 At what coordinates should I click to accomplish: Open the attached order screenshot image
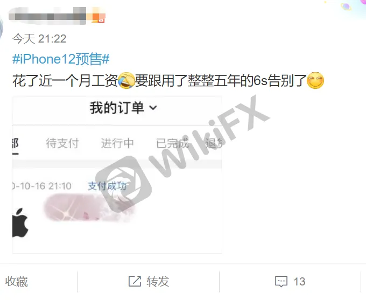tap(117, 175)
